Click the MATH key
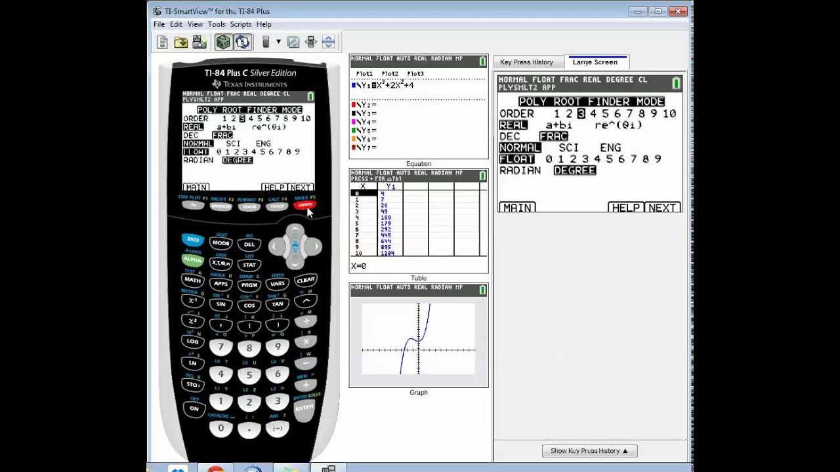 [x=192, y=280]
